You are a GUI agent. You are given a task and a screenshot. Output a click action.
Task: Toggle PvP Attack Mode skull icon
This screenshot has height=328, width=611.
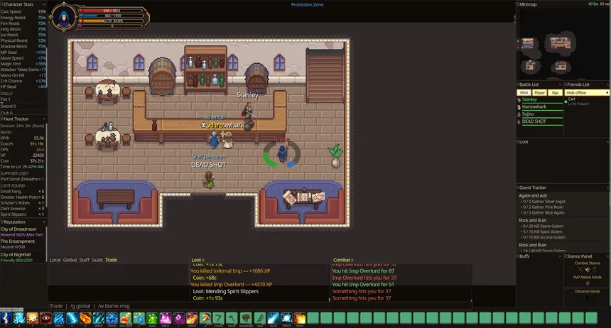[x=588, y=283]
